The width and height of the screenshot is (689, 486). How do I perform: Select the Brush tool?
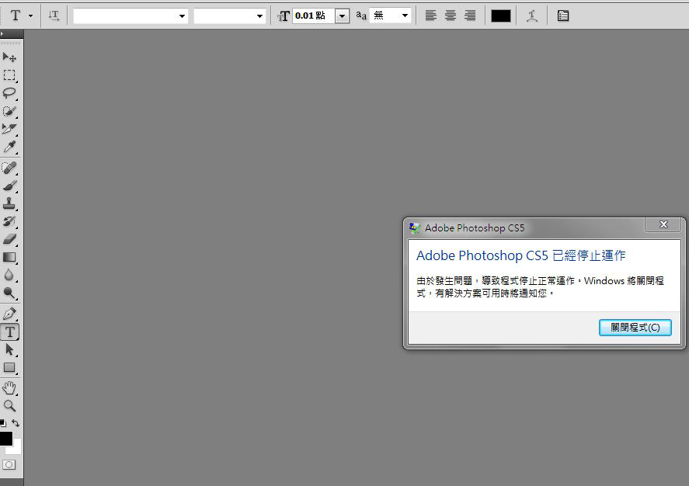click(x=9, y=186)
